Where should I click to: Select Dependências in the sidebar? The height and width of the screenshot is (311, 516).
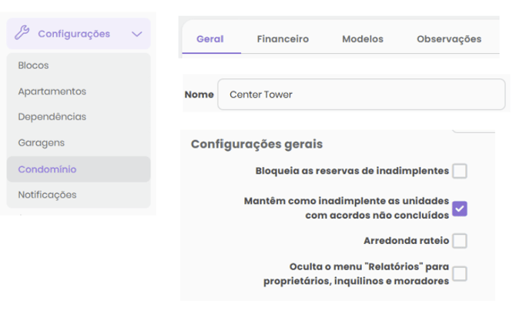click(x=52, y=117)
